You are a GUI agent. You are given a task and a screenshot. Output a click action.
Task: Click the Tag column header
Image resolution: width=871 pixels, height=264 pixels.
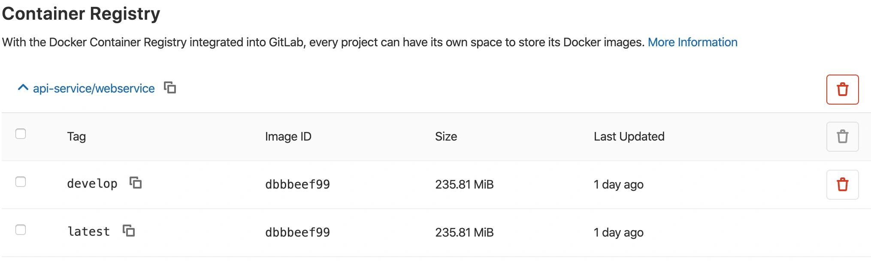pyautogui.click(x=76, y=136)
